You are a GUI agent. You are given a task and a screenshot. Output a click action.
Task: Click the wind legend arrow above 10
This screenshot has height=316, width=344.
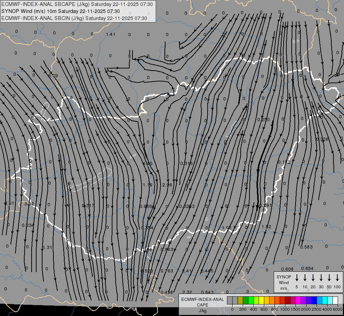pos(305,278)
